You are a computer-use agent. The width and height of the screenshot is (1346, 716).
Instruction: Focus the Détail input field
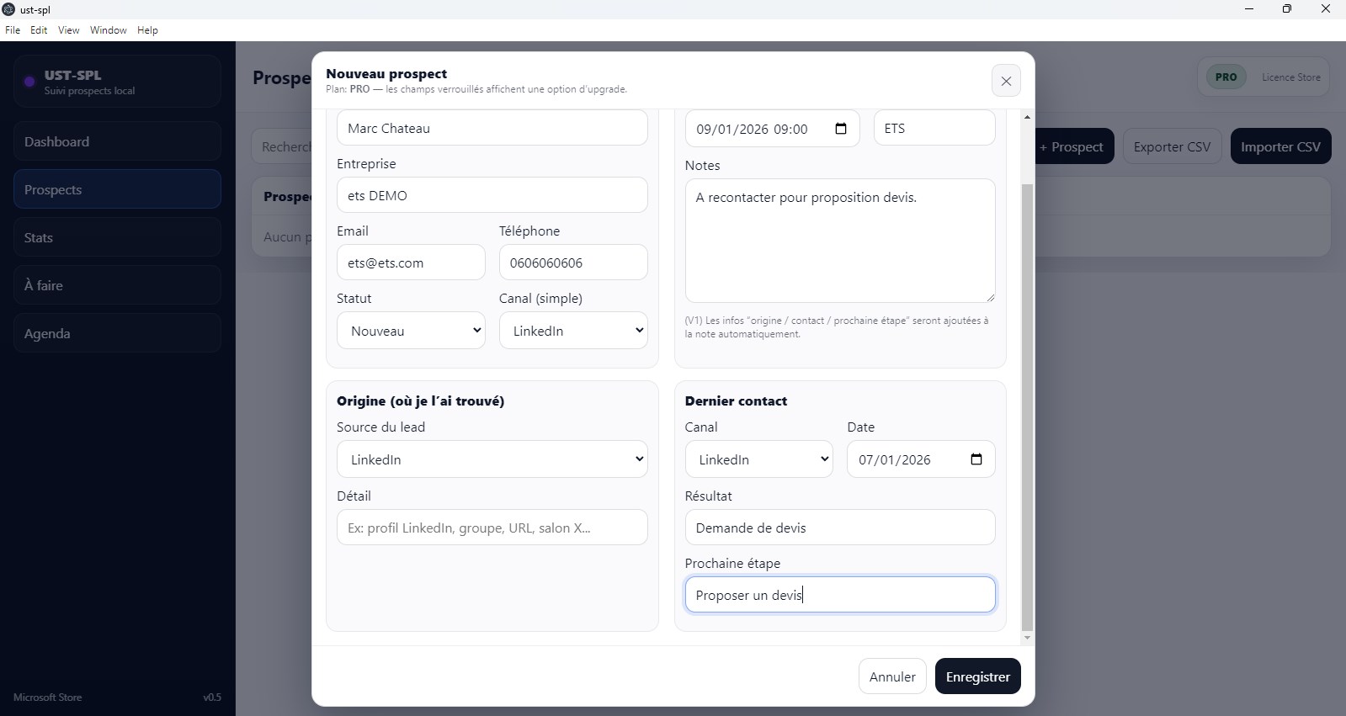coord(492,528)
